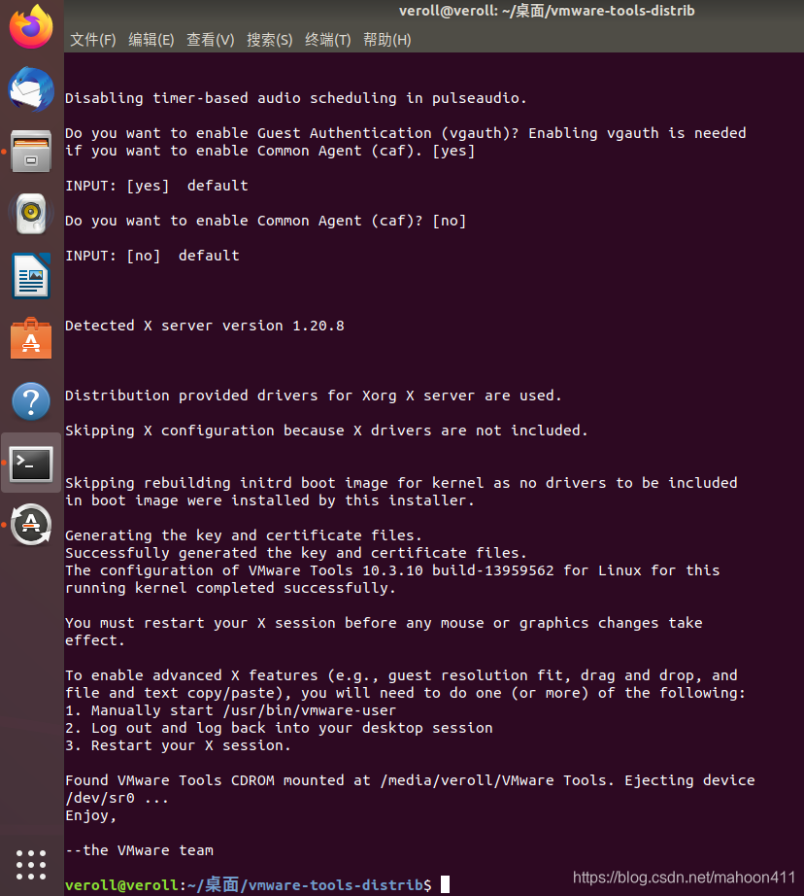Viewport: 804px width, 896px height.
Task: Click 'Distribution provided drivers for Xorg' line
Action: (x=313, y=396)
